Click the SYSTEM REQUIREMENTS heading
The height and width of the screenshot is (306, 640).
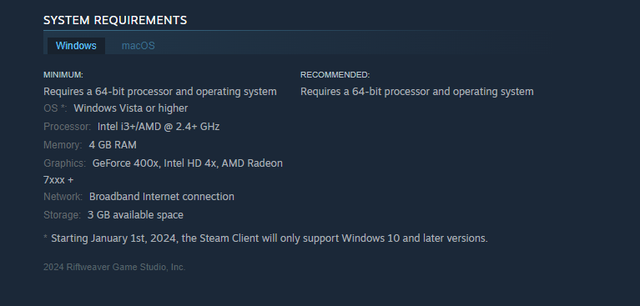[x=115, y=20]
